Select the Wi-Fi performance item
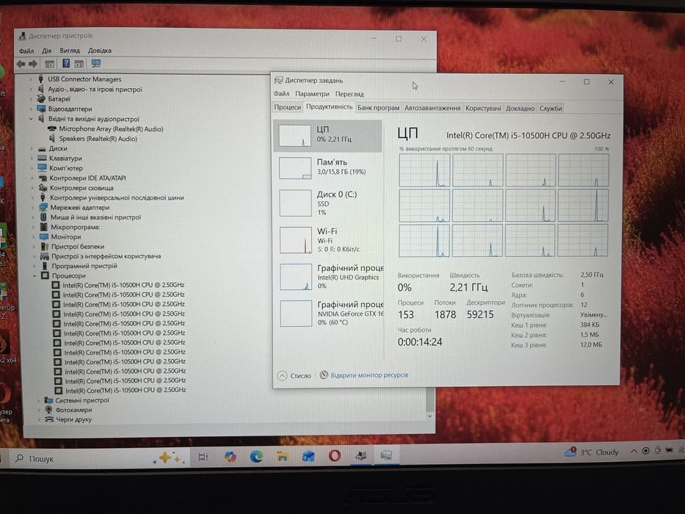Image resolution: width=685 pixels, height=514 pixels. pyautogui.click(x=328, y=239)
